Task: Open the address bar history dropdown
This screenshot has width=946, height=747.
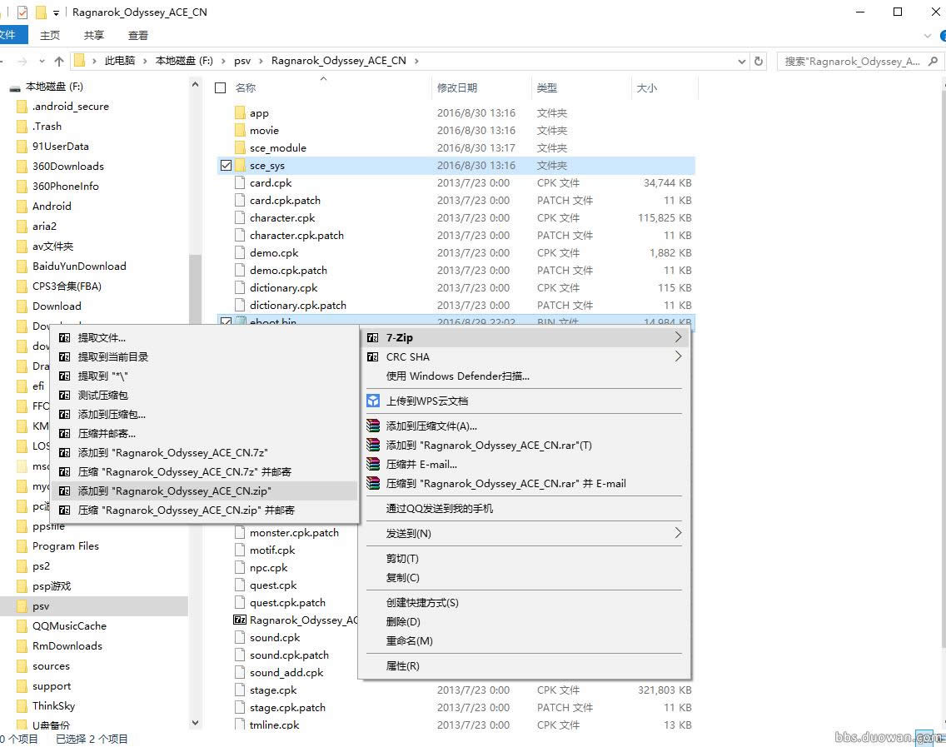Action: tap(742, 61)
